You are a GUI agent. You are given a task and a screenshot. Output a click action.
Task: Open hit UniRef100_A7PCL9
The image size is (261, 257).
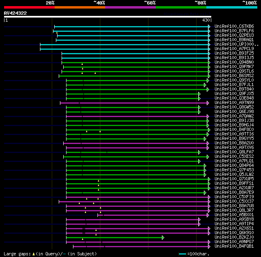coord(234,49)
